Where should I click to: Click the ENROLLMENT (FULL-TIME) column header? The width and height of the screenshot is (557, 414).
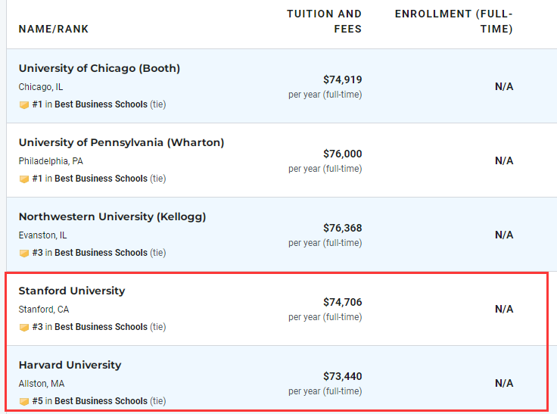[x=454, y=21]
